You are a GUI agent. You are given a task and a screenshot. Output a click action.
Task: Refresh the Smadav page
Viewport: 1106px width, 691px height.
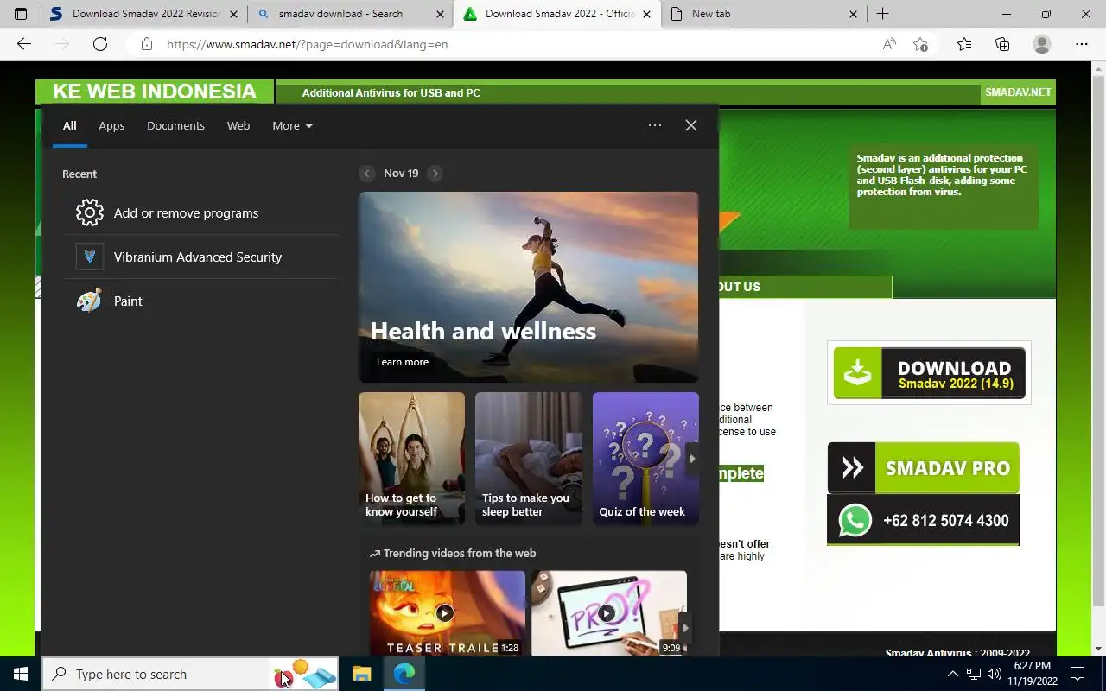pos(100,44)
